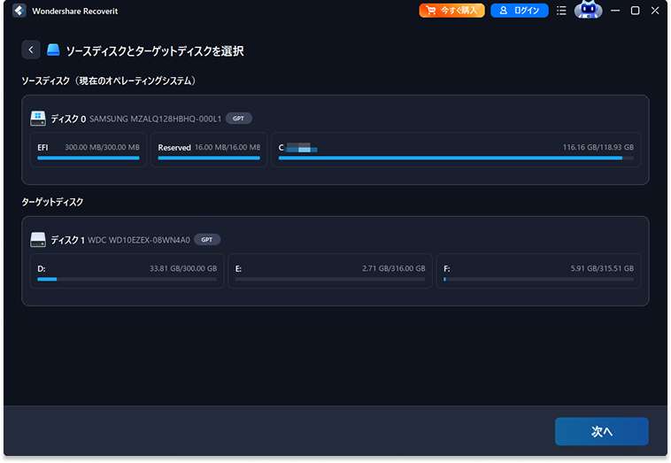Click the GPT badge on Disk 1
Image resolution: width=671 pixels, height=463 pixels.
[x=207, y=240]
